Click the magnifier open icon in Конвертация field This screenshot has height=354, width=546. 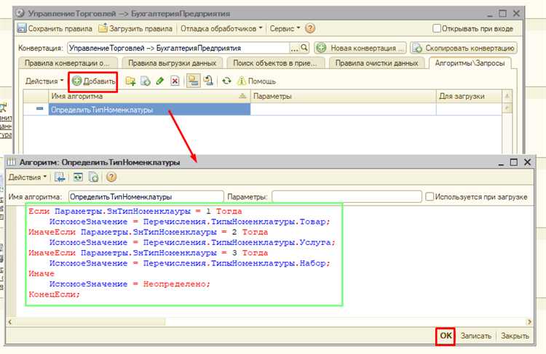pyautogui.click(x=304, y=48)
